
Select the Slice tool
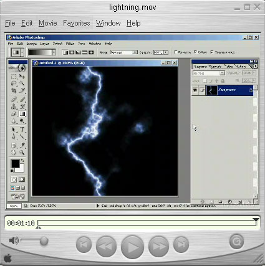coord(22,90)
